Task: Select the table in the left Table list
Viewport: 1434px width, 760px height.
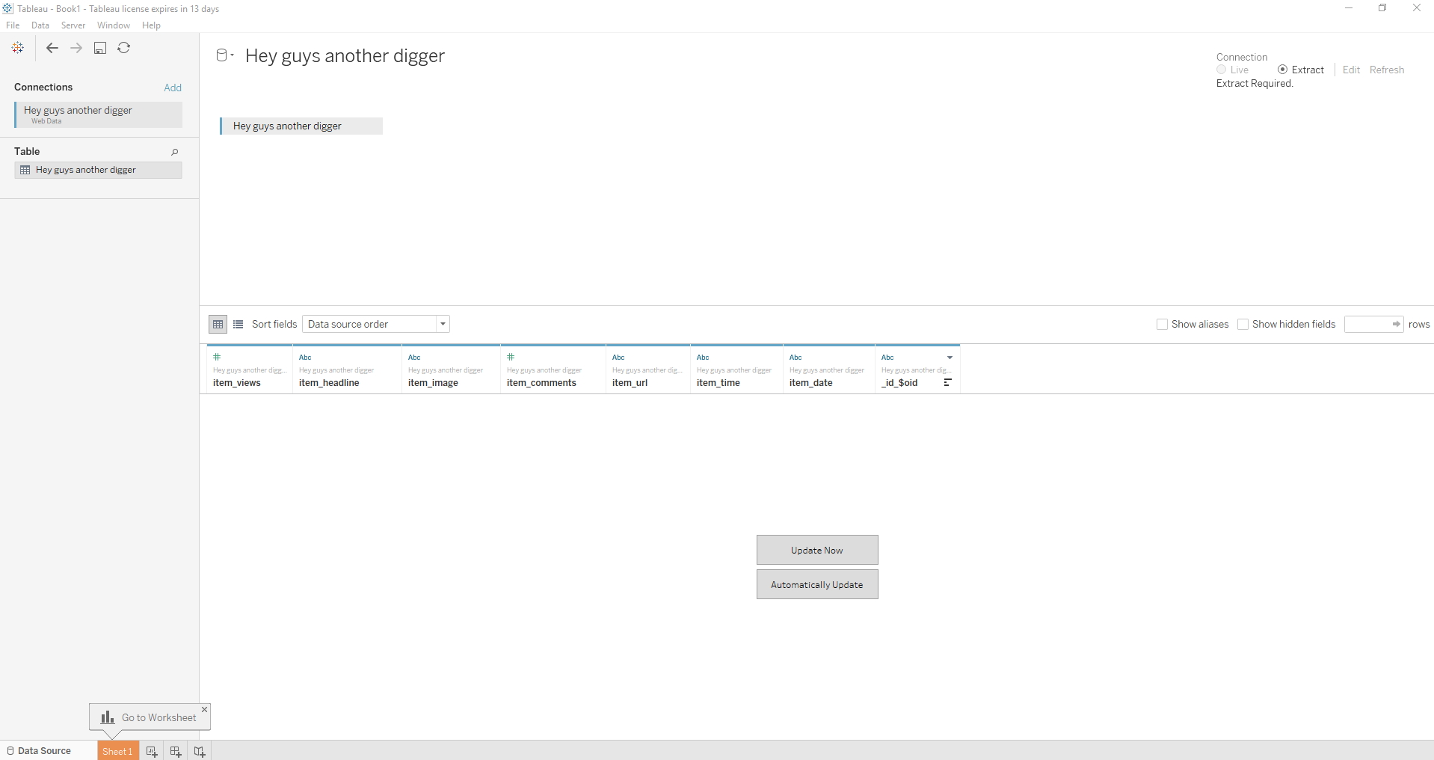Action: (x=98, y=170)
